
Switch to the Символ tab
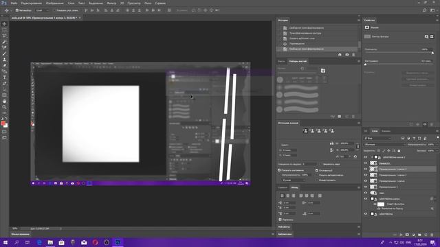[283, 187]
